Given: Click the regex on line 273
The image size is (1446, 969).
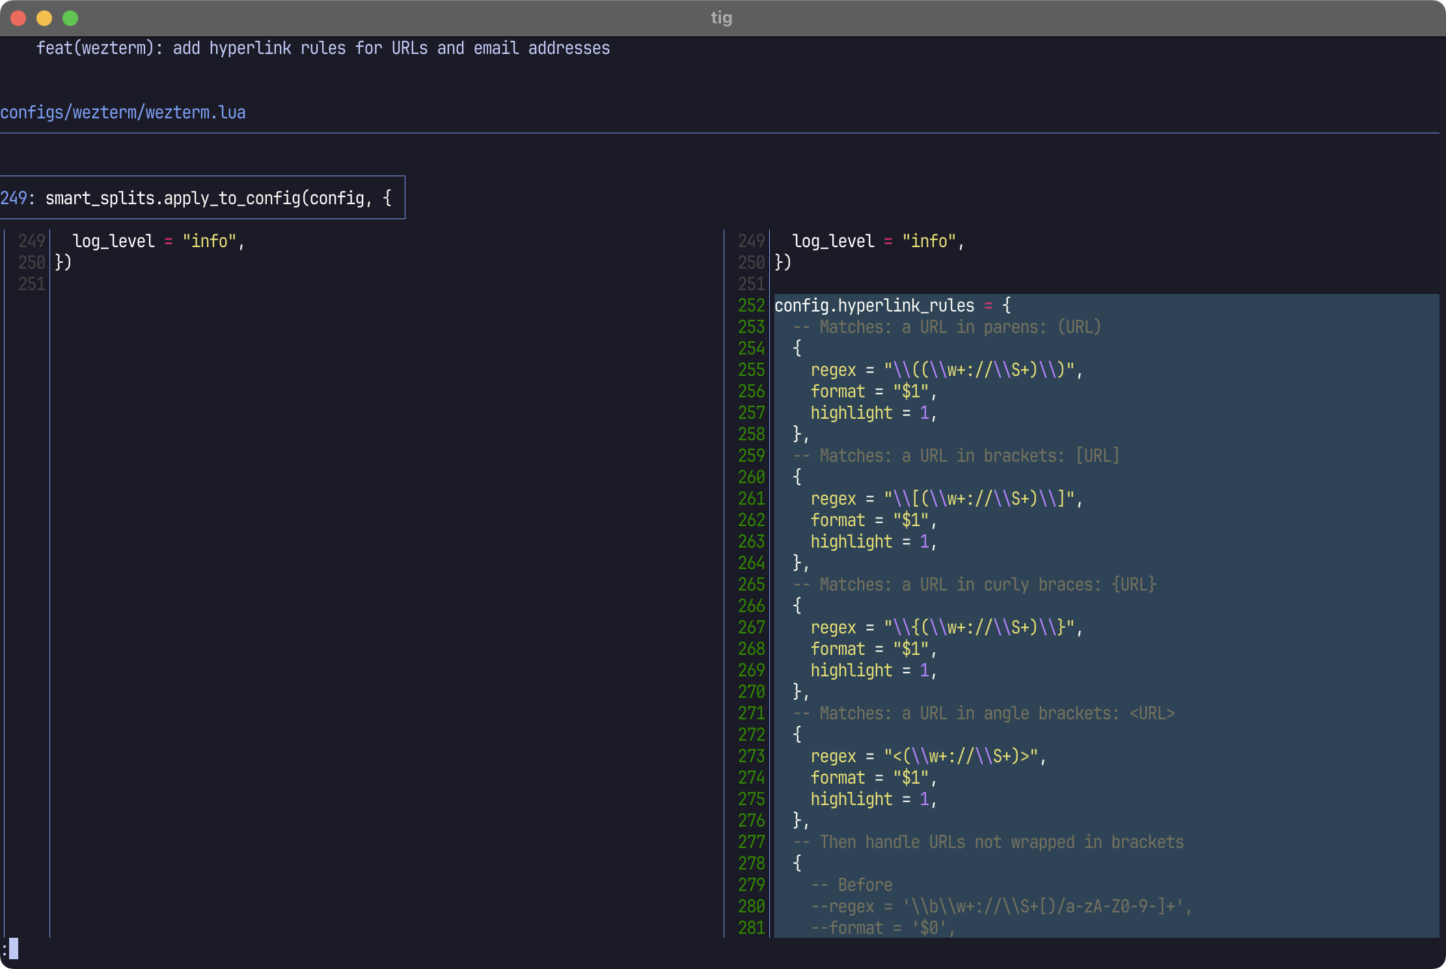Looking at the screenshot, I should click(929, 756).
